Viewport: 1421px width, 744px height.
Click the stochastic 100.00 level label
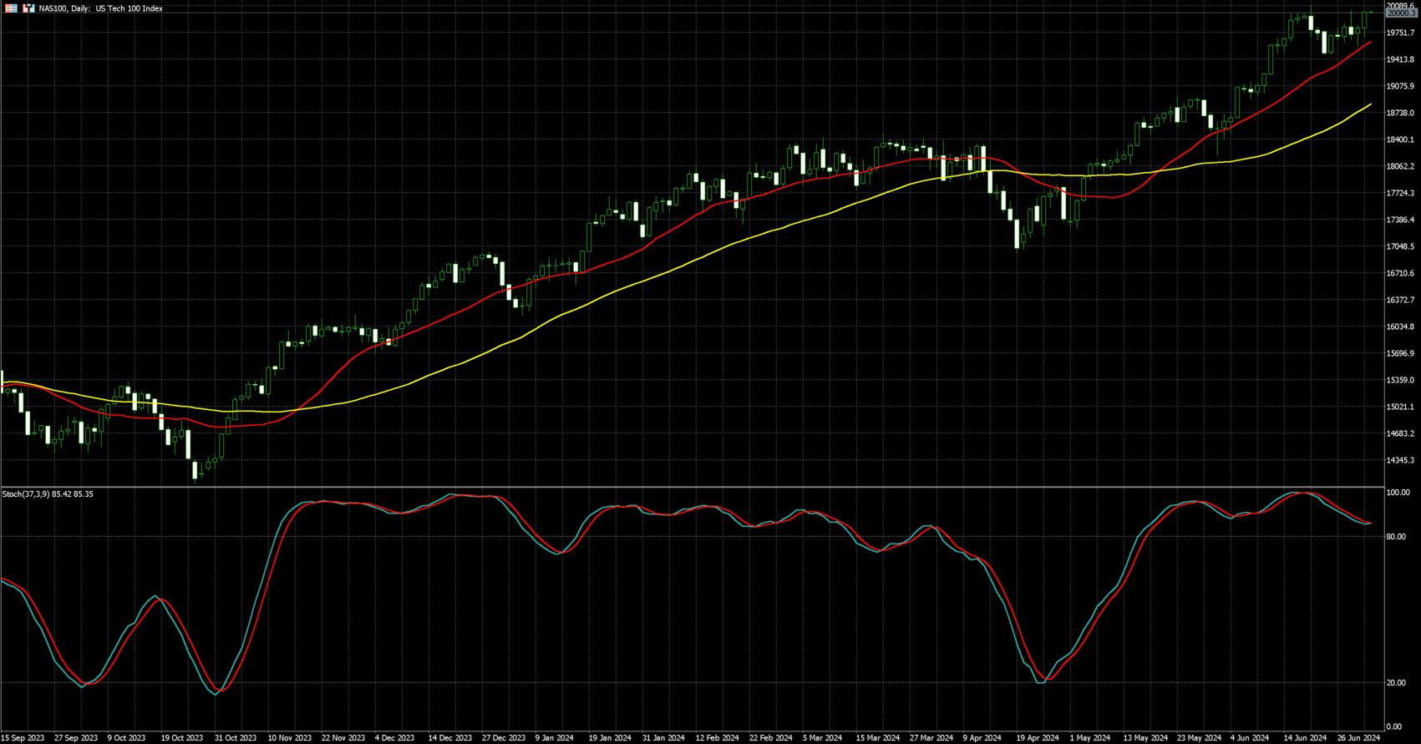1398,493
